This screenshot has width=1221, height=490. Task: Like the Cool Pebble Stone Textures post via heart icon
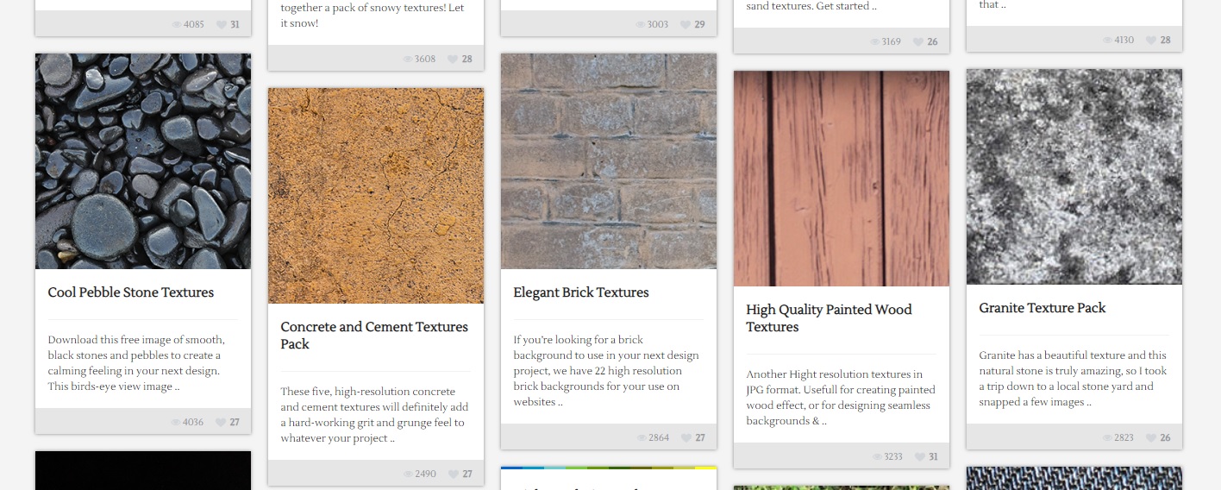[221, 423]
